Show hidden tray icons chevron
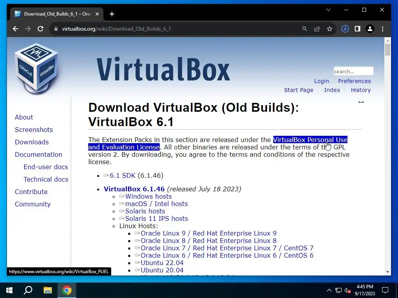 pos(329,290)
